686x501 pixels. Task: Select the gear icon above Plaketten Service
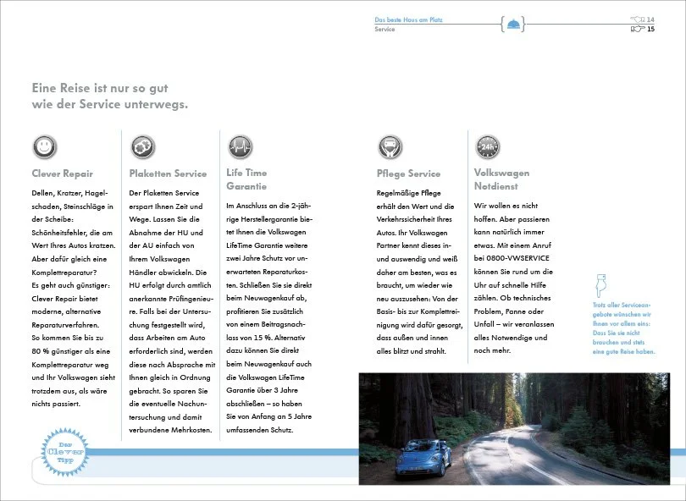[x=142, y=146]
